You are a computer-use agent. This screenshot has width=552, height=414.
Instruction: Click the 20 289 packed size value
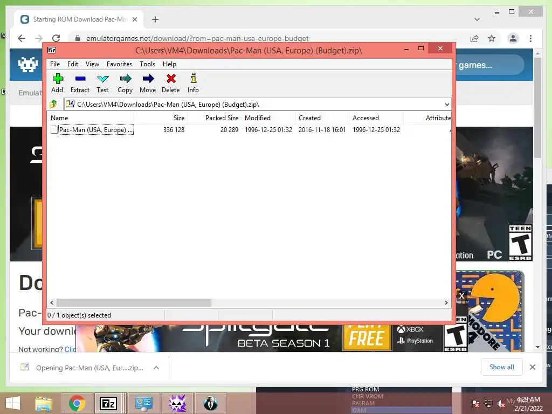click(229, 129)
